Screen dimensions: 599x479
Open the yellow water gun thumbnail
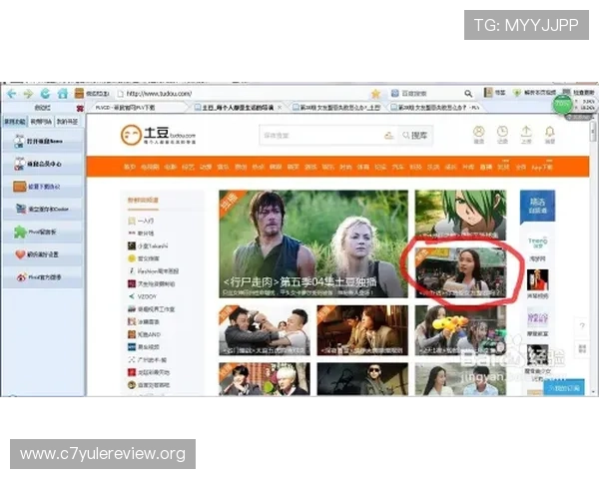pos(460,330)
